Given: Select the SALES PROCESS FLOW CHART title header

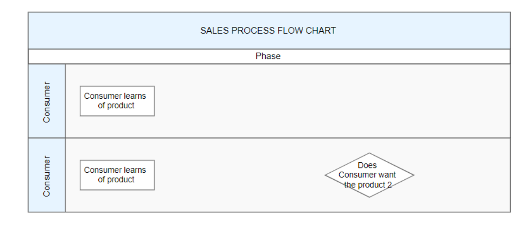Looking at the screenshot, I should coord(268,31).
